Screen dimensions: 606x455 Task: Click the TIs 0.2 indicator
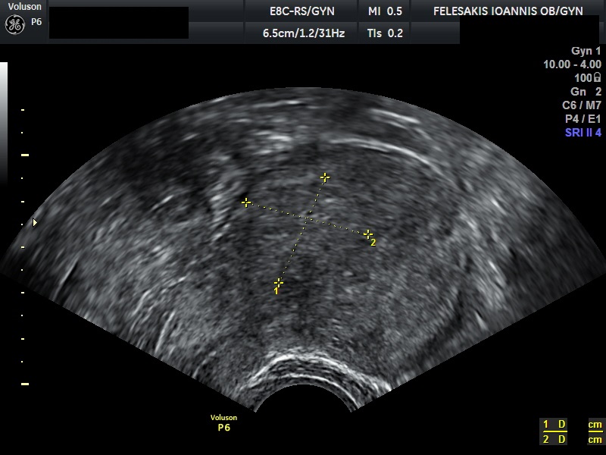(385, 33)
